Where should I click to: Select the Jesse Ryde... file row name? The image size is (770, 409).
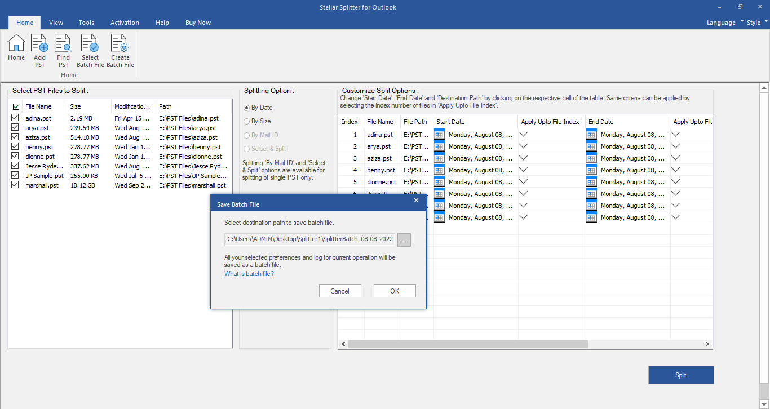pos(45,166)
